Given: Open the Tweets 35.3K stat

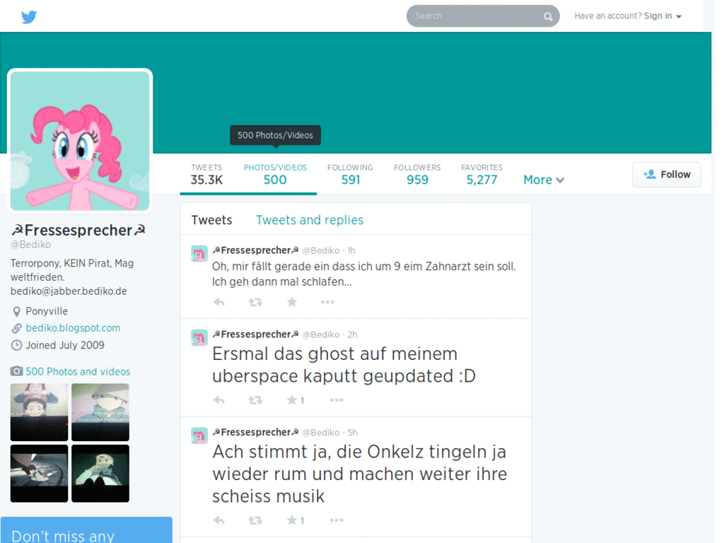Looking at the screenshot, I should coord(206,175).
